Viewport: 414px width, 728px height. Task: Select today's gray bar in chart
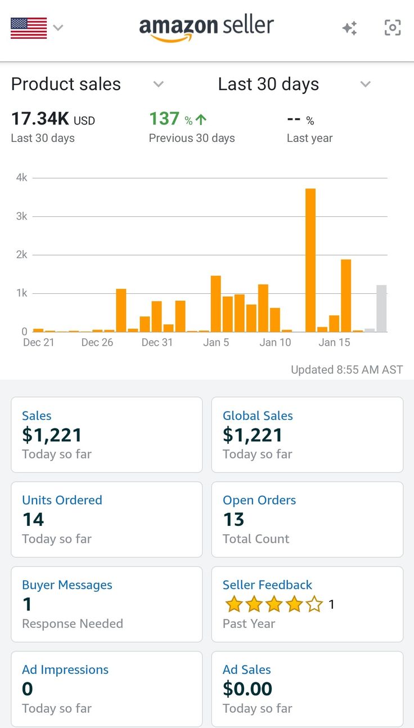point(381,309)
